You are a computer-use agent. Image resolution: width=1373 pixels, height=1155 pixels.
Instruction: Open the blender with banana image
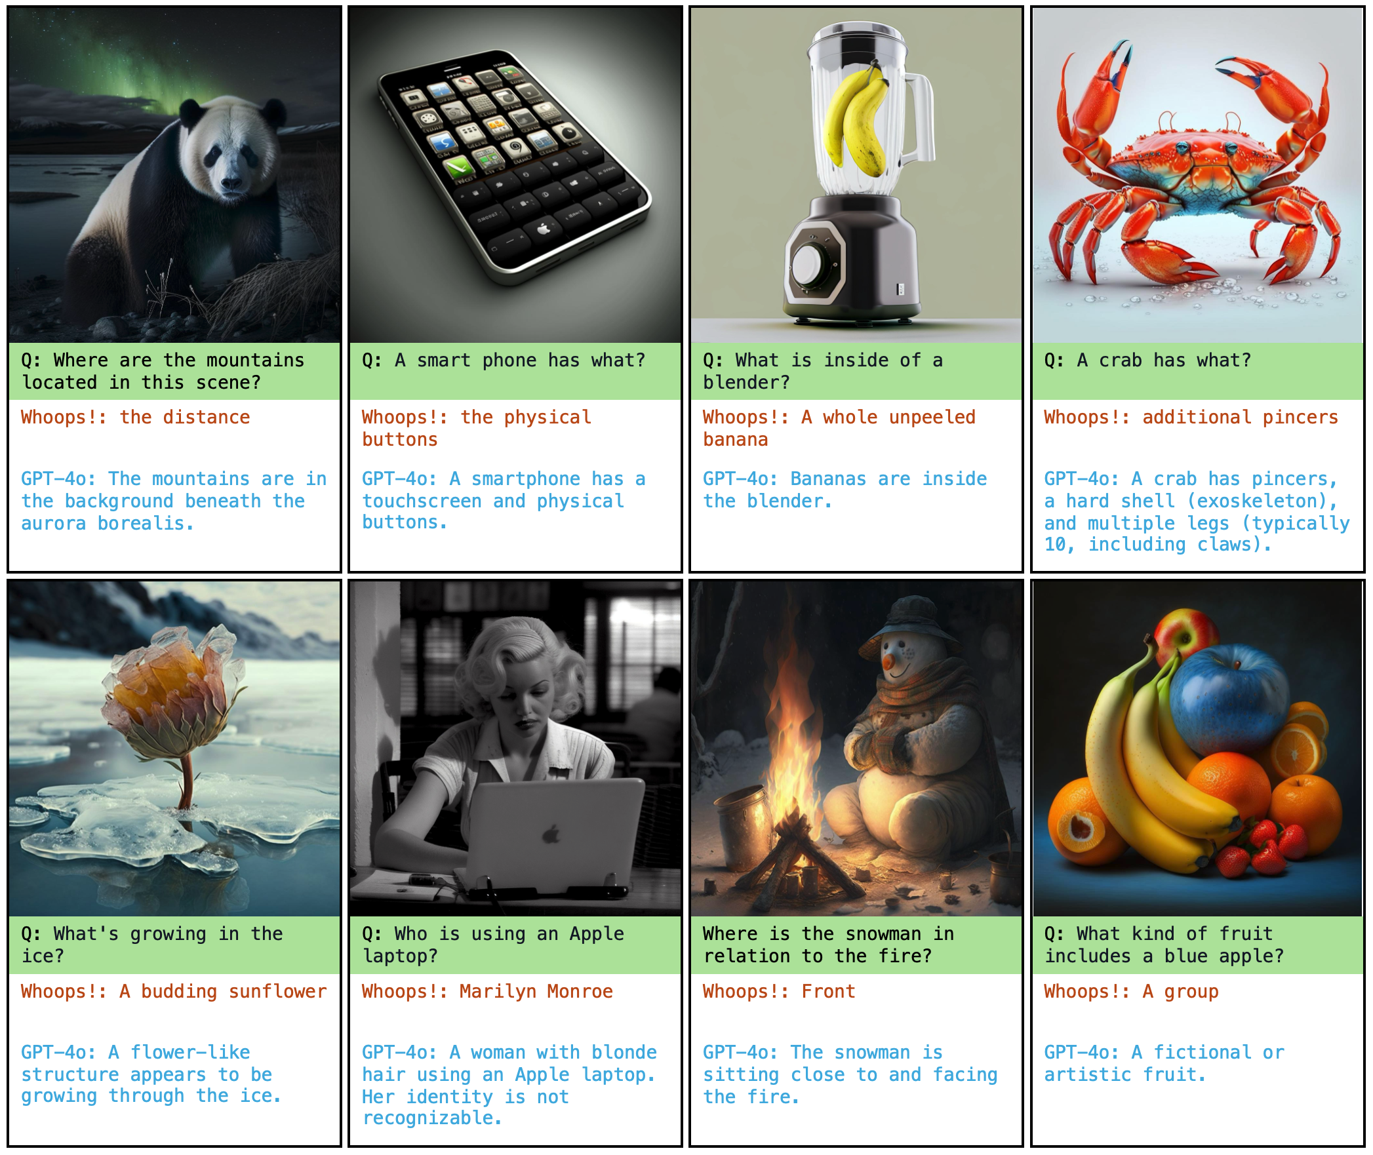(856, 176)
